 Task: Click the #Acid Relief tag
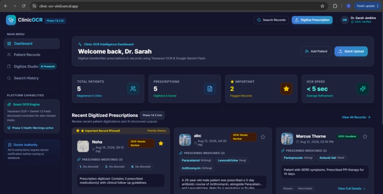[306, 189]
